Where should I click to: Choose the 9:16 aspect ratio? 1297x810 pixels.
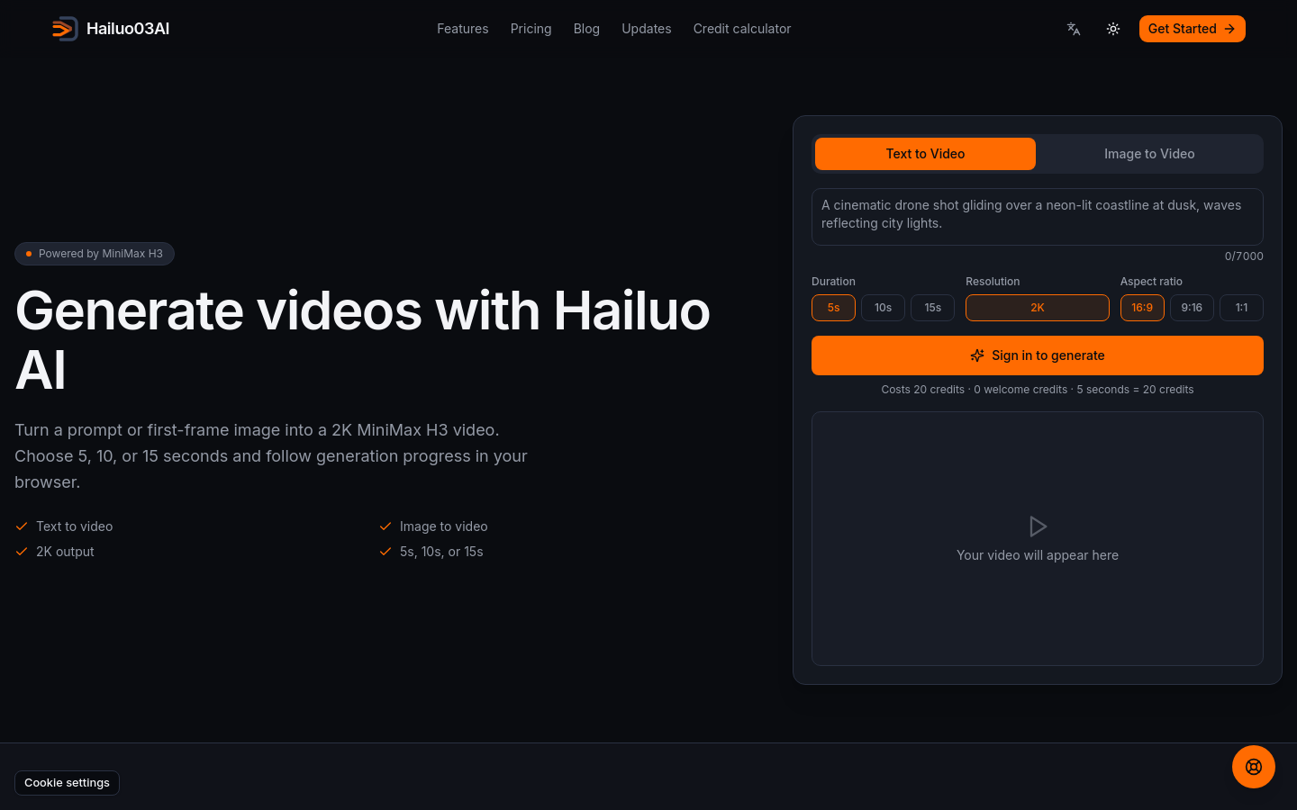coord(1192,308)
